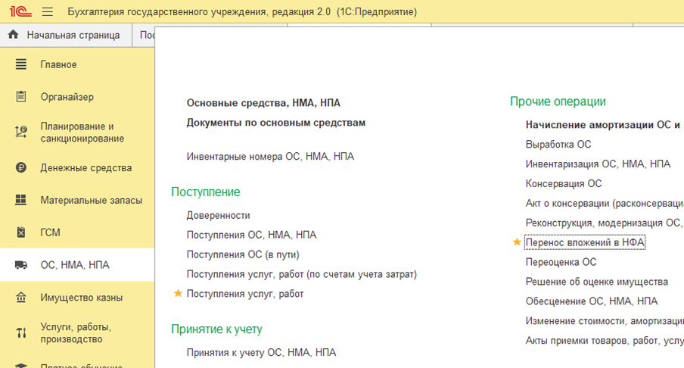Click the ОС, НМА, НПА truck icon
Viewport: 684px width, 368px height.
21,265
